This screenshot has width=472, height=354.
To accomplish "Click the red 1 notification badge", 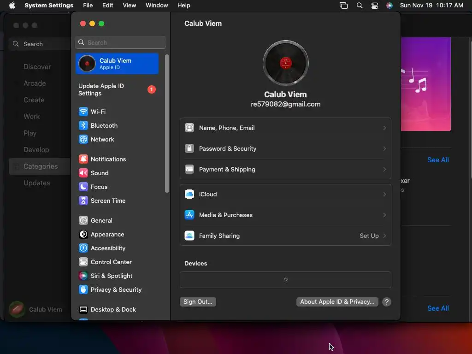I will (x=151, y=90).
